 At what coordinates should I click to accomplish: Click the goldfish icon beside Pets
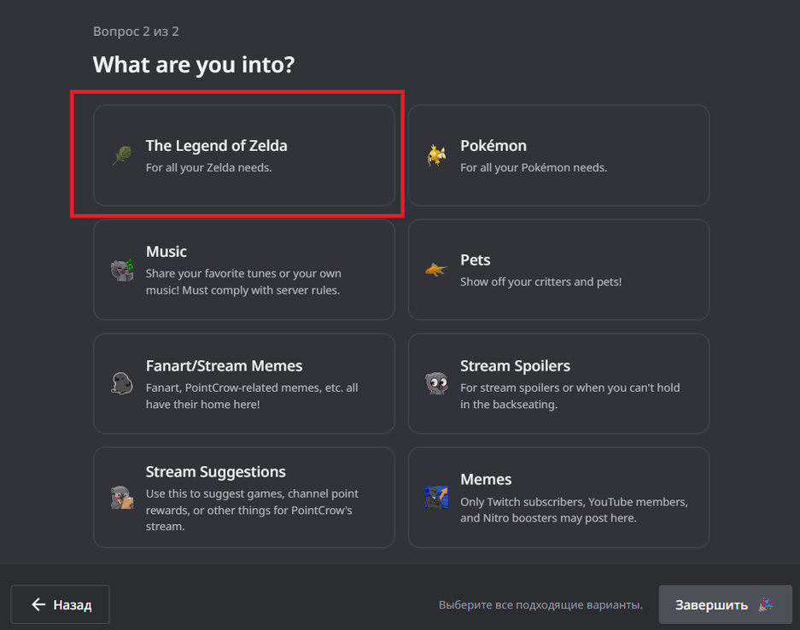(x=436, y=270)
